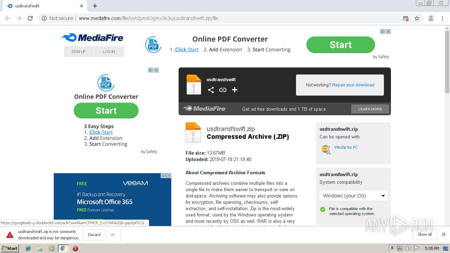Viewport: 450px width, 253px height.
Task: Click the 'File size: 13.67MB' text
Action: click(205, 153)
